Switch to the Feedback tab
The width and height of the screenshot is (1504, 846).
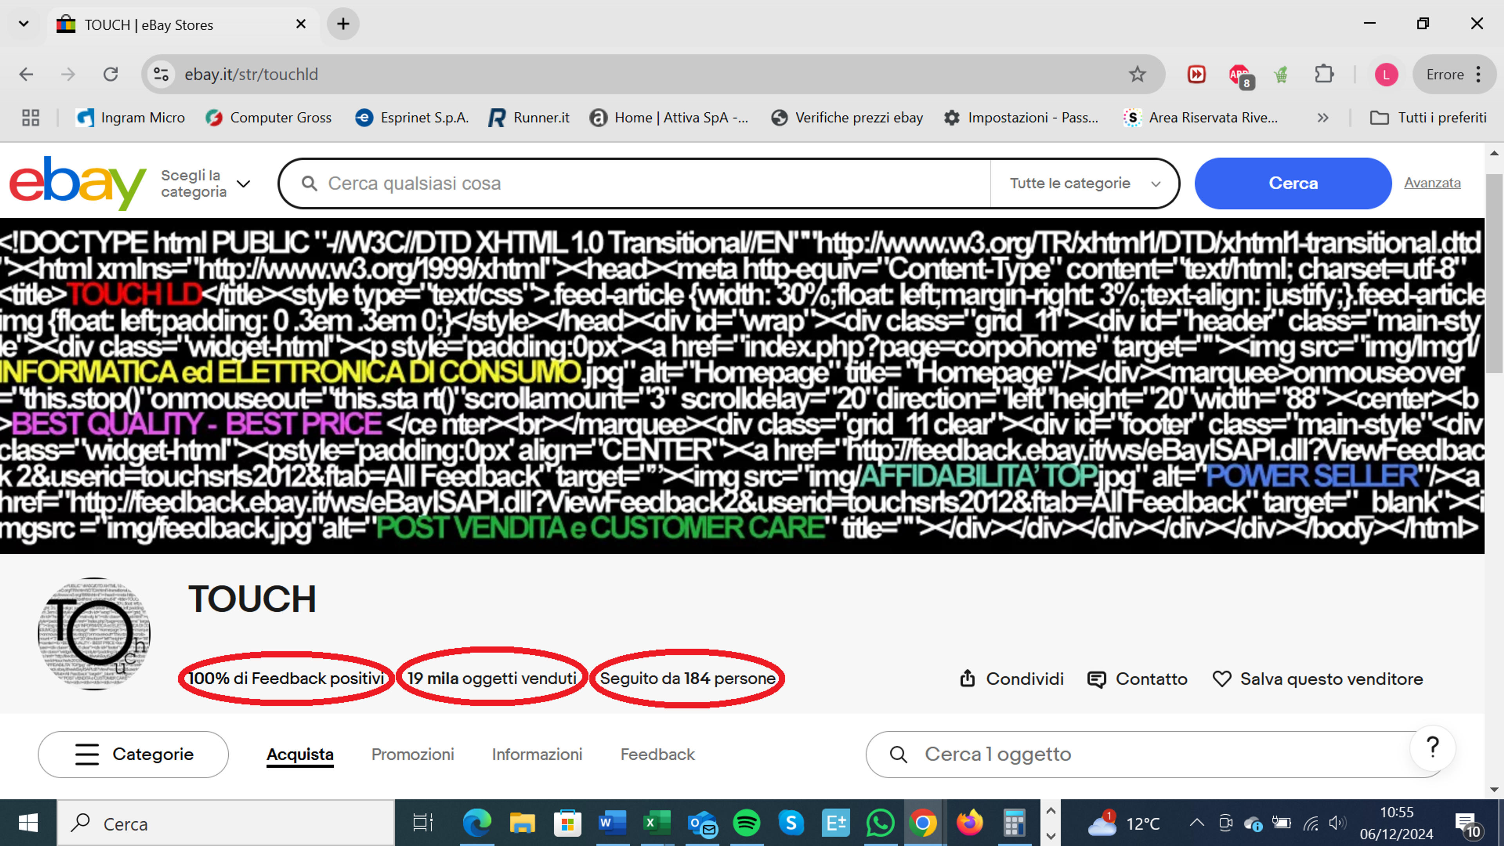tap(658, 754)
